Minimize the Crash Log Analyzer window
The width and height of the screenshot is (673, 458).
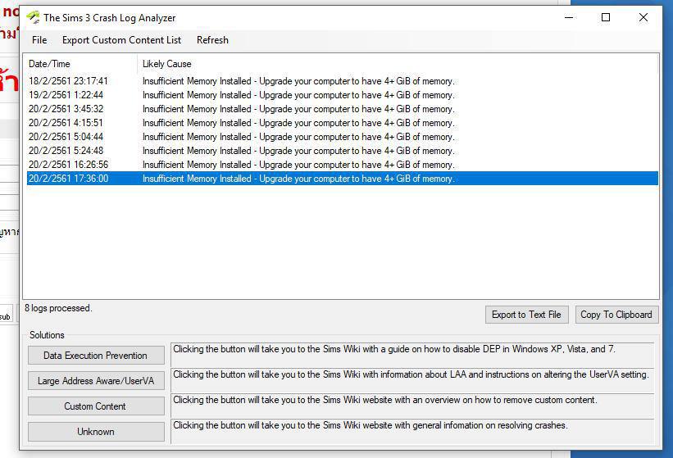pyautogui.click(x=569, y=17)
